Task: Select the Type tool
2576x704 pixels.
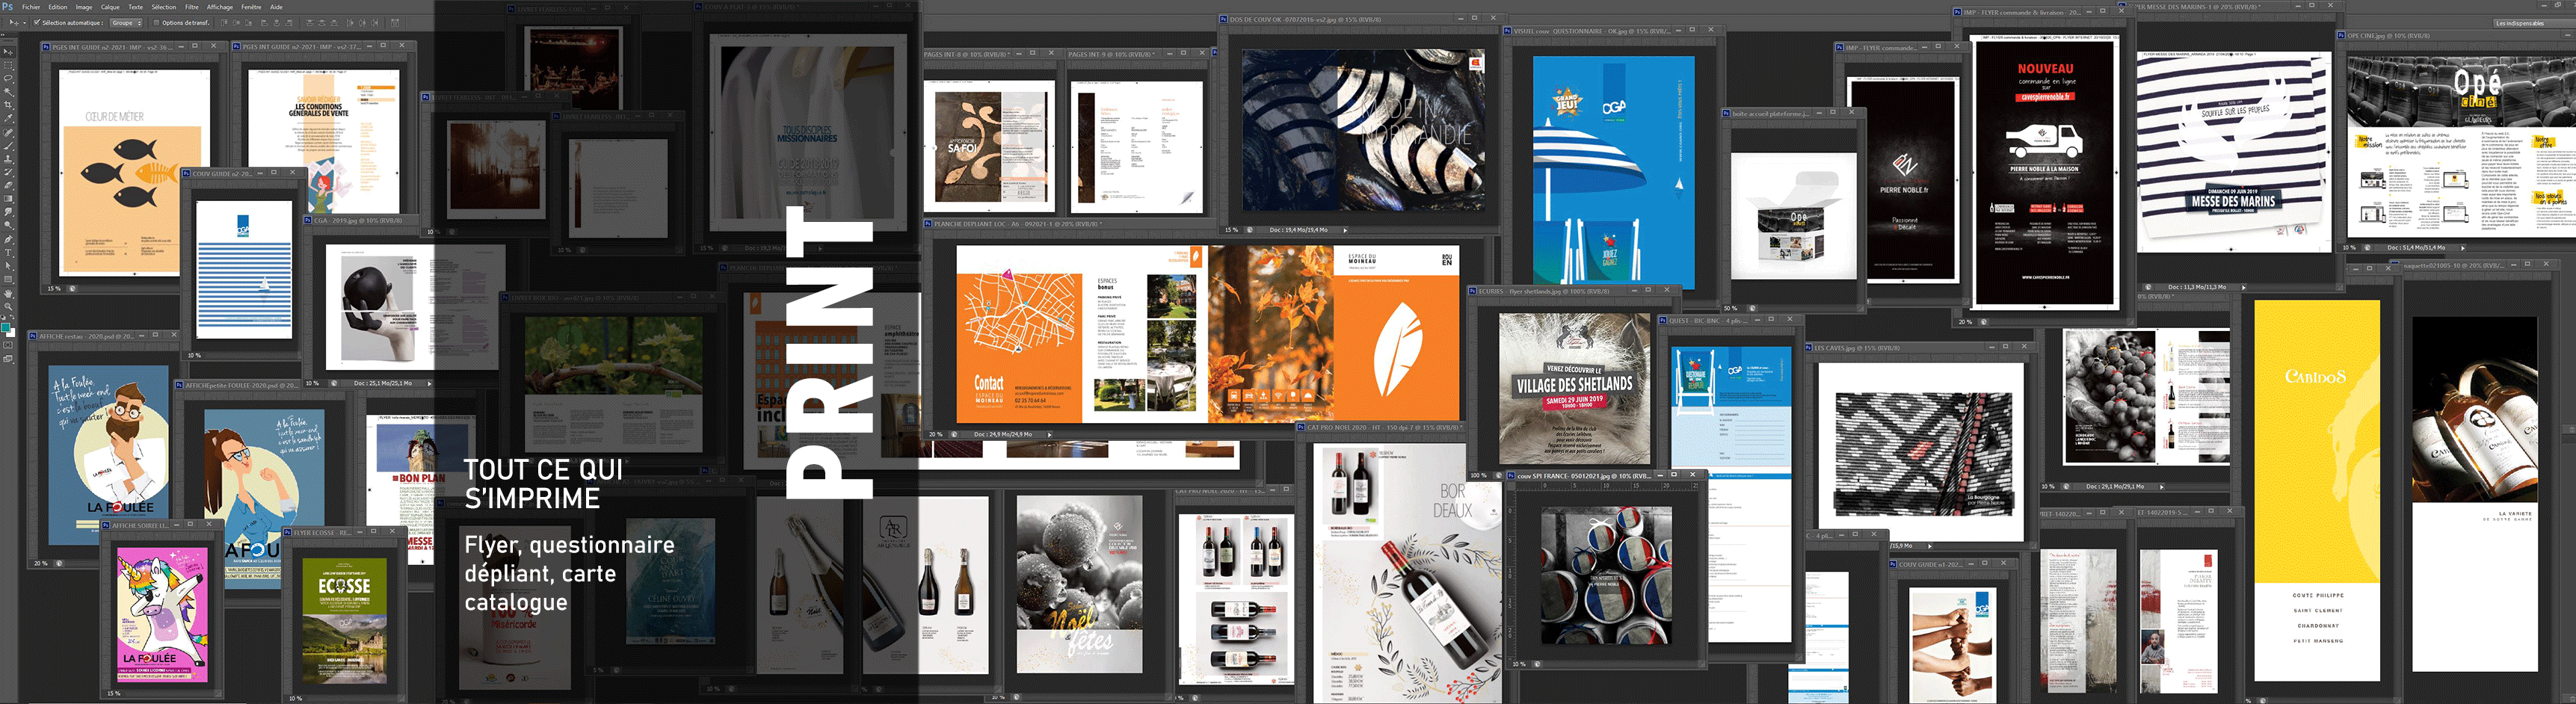Action: pos(8,252)
